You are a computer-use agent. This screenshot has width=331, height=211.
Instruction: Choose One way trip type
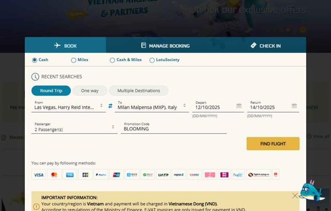(89, 91)
